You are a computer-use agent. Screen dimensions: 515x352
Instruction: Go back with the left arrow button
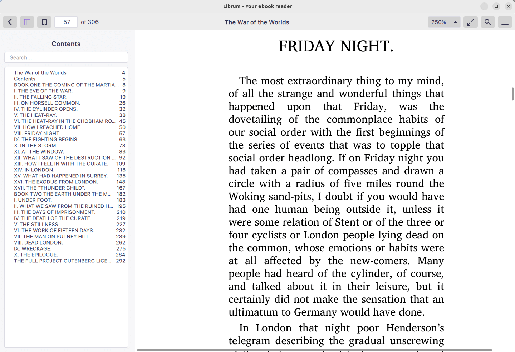tap(10, 22)
